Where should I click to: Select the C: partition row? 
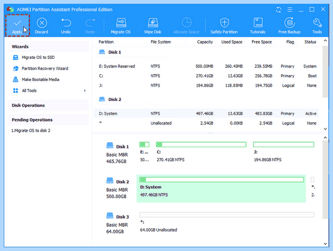click(x=206, y=76)
